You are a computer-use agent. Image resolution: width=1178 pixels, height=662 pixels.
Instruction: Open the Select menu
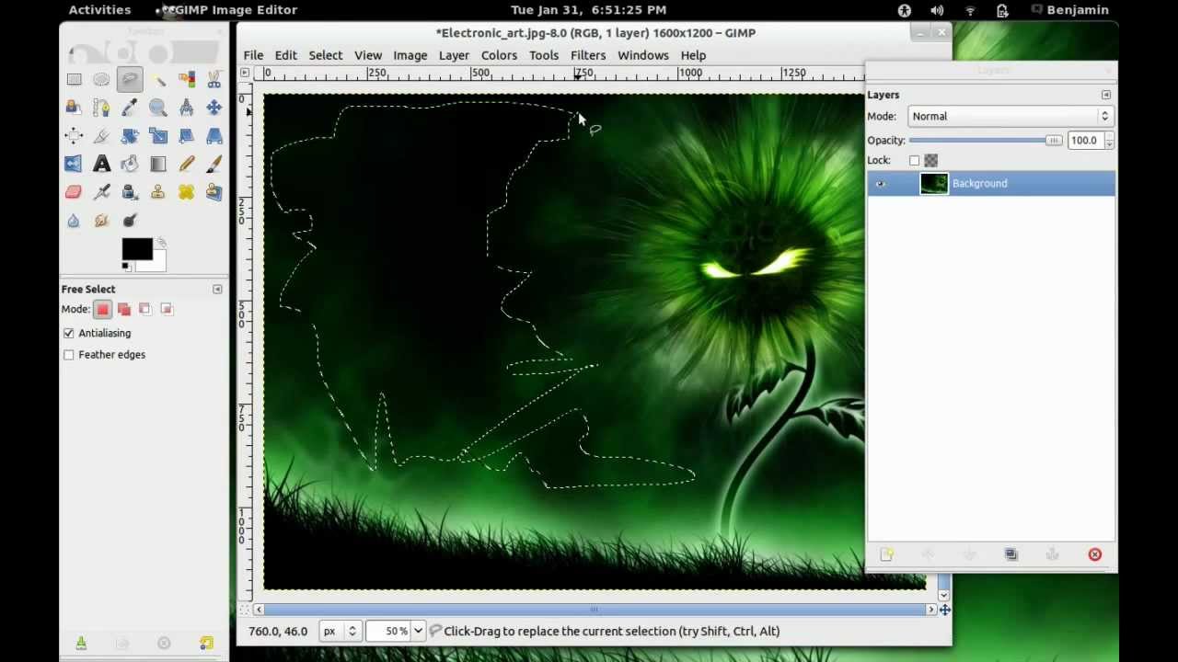(x=325, y=55)
